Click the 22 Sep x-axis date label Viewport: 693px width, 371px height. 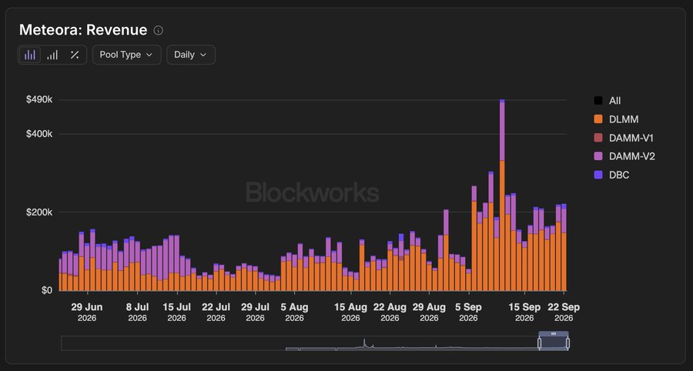[x=564, y=312]
